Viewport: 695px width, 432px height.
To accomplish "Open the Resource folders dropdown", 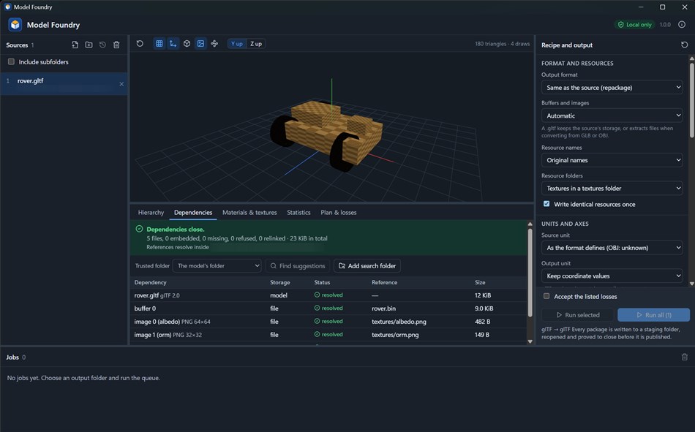I will 612,188.
